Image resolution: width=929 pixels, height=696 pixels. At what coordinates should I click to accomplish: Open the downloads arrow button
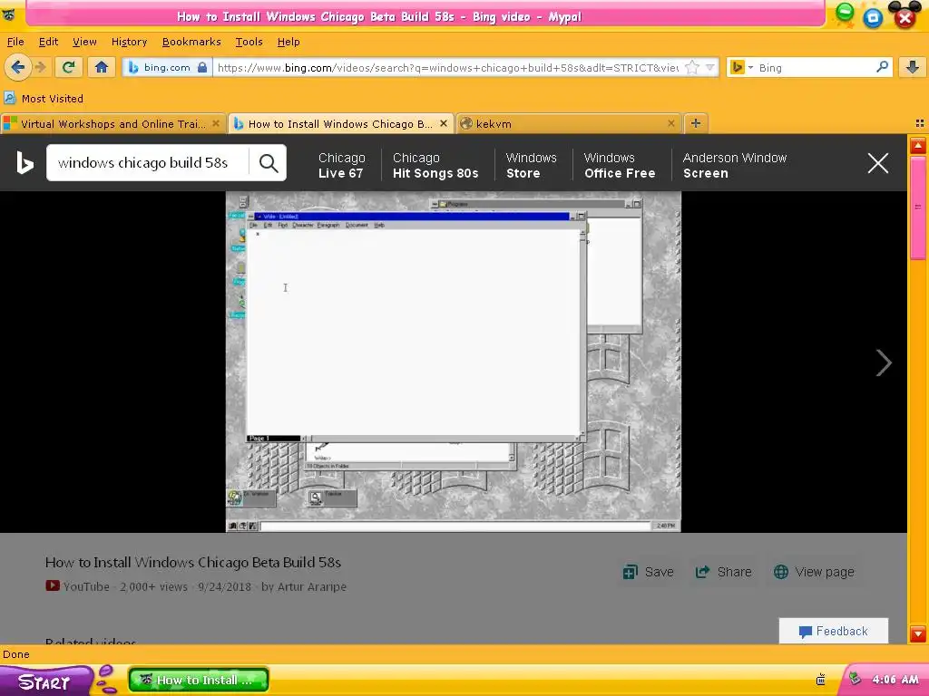coord(913,67)
